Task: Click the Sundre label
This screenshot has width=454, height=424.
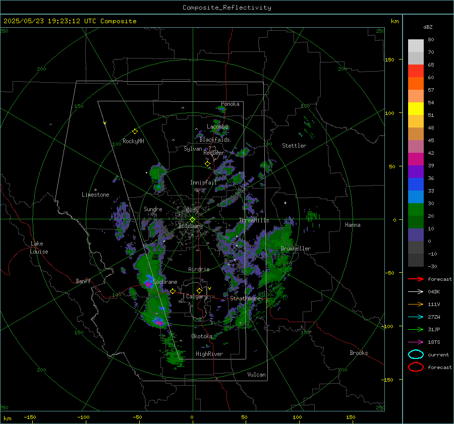Action: [153, 209]
